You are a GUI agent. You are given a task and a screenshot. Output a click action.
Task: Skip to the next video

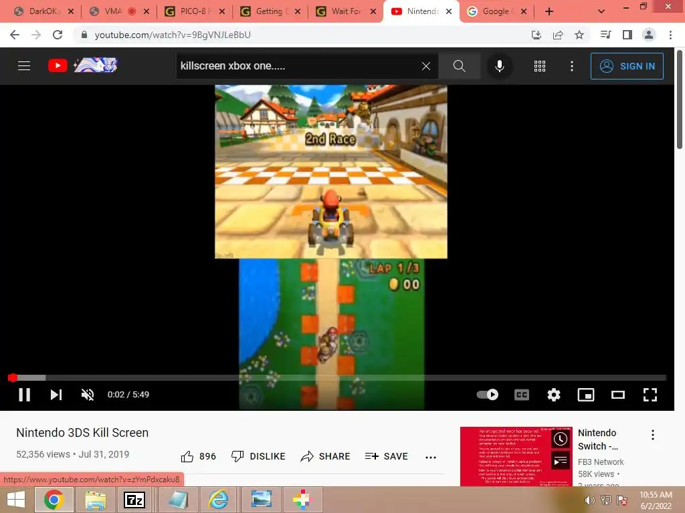tap(56, 394)
